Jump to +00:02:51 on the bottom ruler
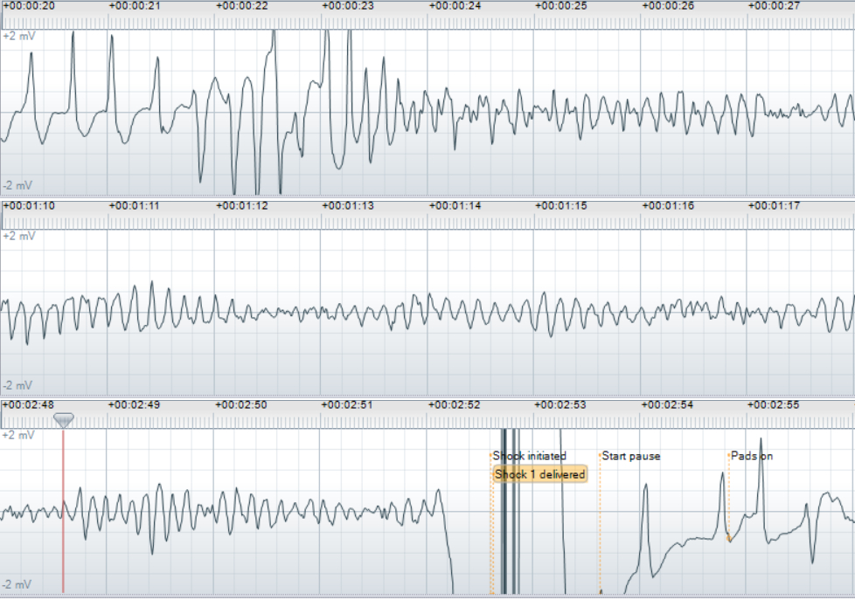Viewport: 855px width, 600px height. click(x=348, y=405)
